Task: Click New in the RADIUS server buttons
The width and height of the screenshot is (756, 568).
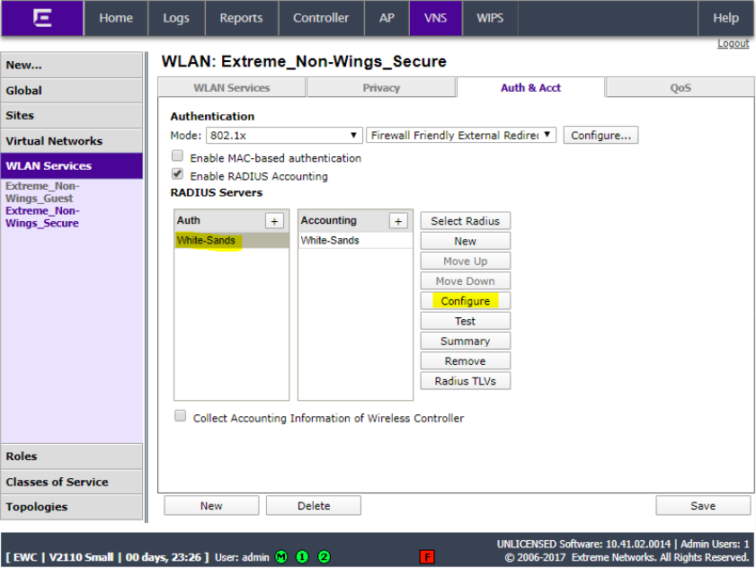Action: pyautogui.click(x=466, y=241)
